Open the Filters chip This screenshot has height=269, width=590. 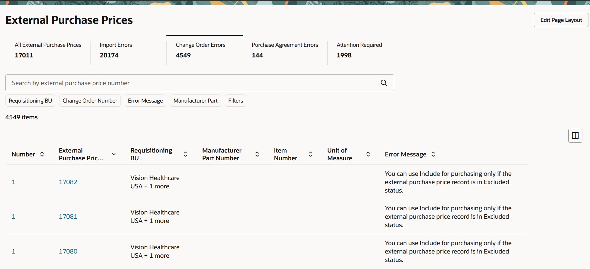[236, 101]
